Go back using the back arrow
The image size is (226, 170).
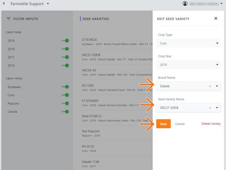pos(4,3)
